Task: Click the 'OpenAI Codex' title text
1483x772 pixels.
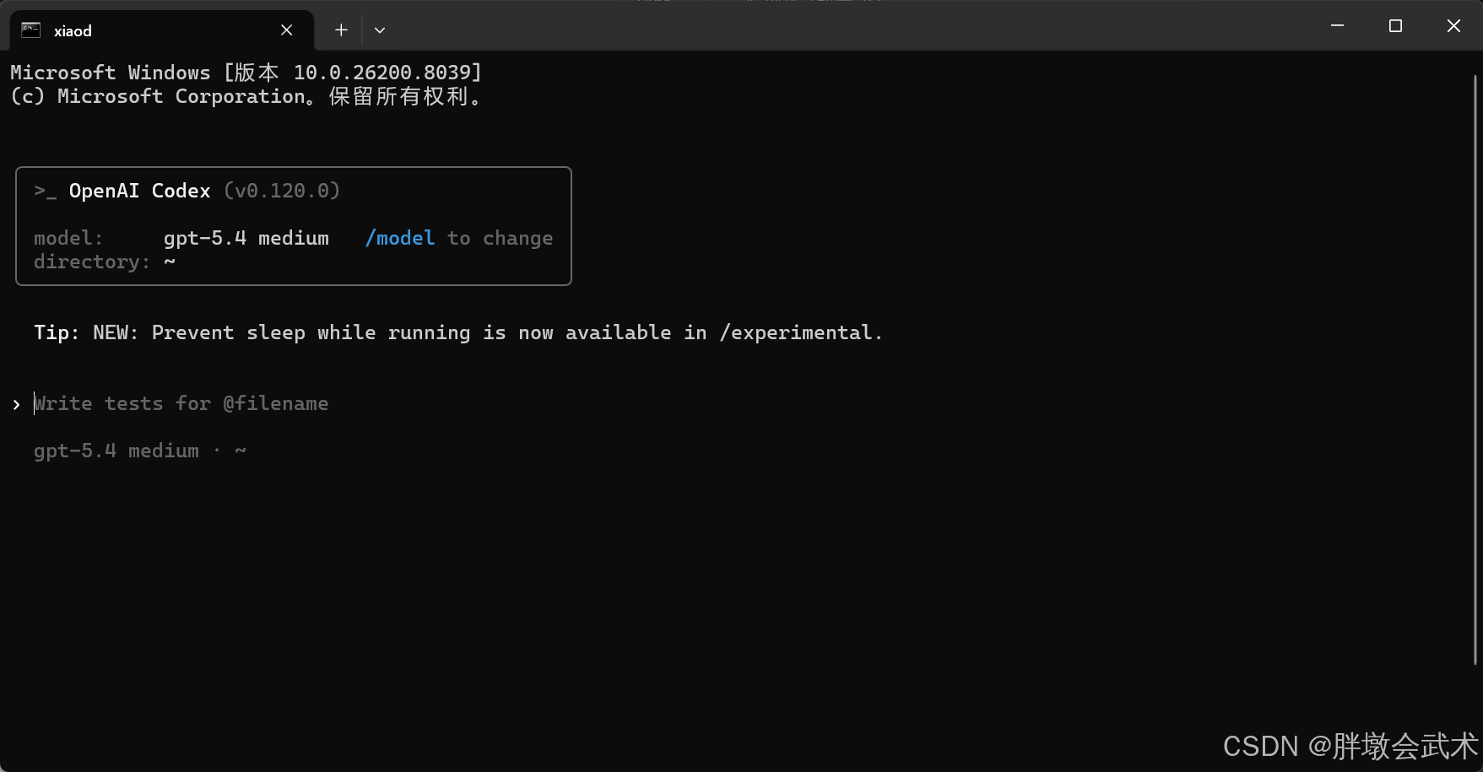Action: [x=139, y=191]
